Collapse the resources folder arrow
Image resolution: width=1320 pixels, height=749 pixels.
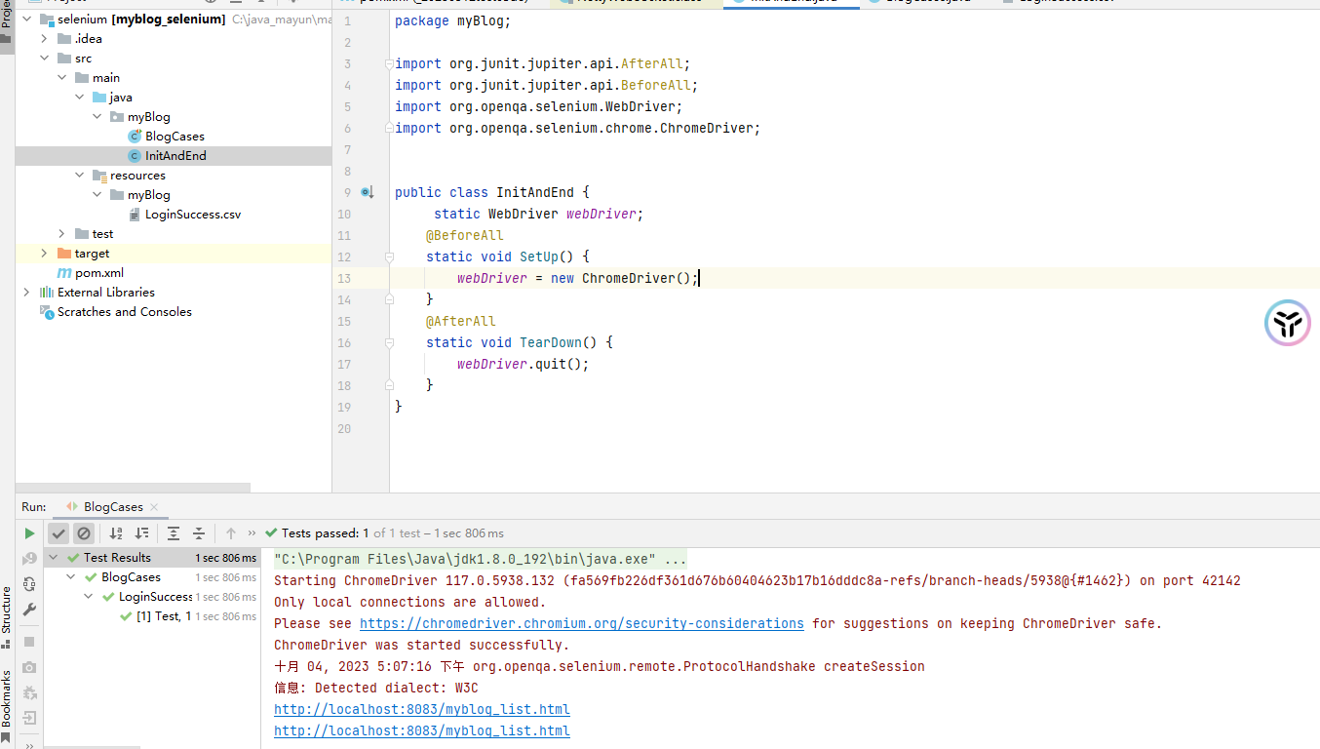coord(79,176)
